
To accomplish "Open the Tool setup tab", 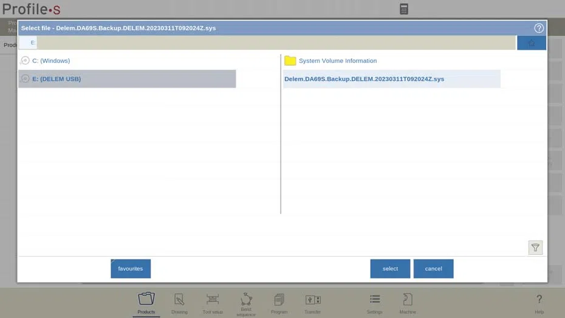I will coord(213,303).
